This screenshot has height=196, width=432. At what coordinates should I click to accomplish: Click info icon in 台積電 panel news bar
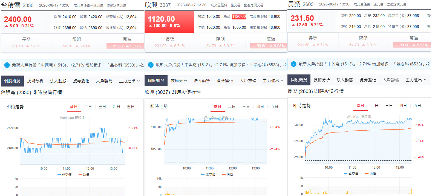pos(7,65)
